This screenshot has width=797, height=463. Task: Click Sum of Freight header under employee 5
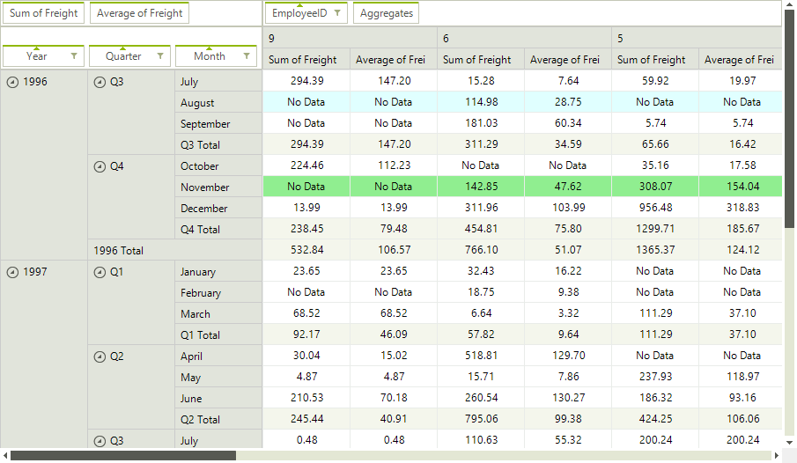click(x=655, y=60)
